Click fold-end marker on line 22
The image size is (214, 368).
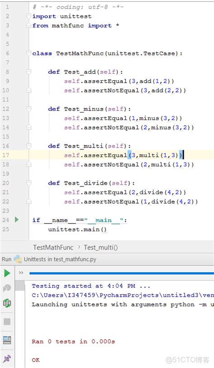pyautogui.click(x=28, y=201)
